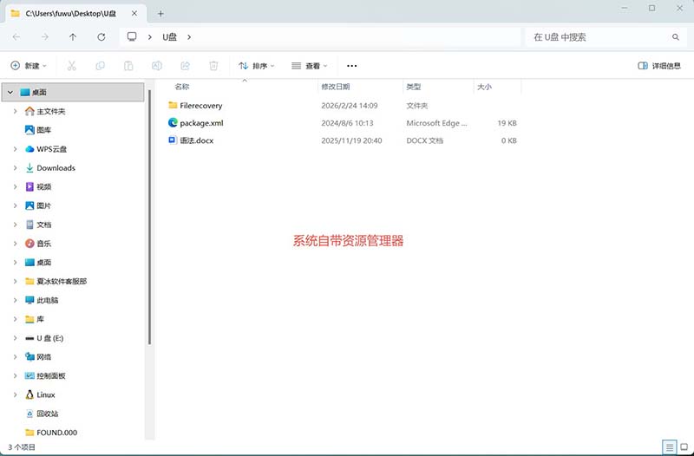Open U 盘 (E:) drive in sidebar
The width and height of the screenshot is (694, 456).
(50, 338)
